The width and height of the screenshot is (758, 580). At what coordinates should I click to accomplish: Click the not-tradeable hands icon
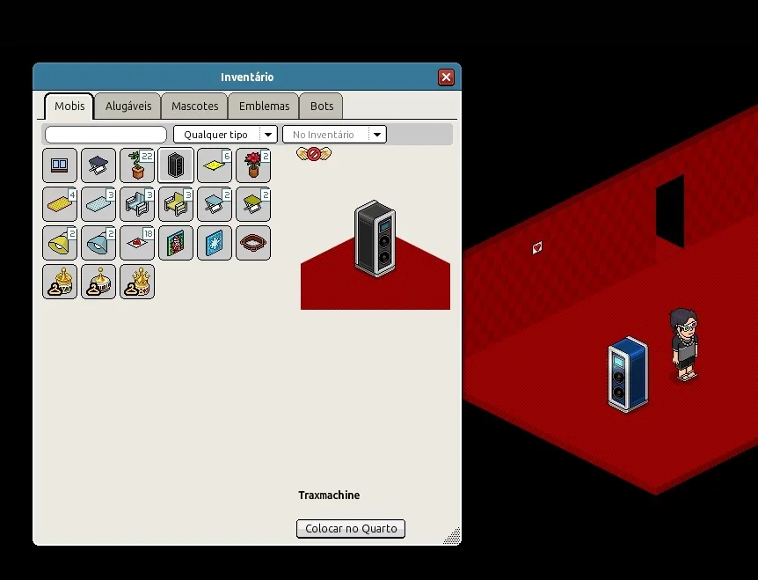(314, 154)
